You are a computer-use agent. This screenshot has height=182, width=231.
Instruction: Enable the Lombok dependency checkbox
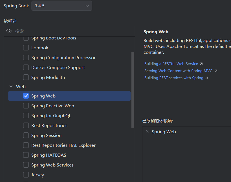(26, 48)
